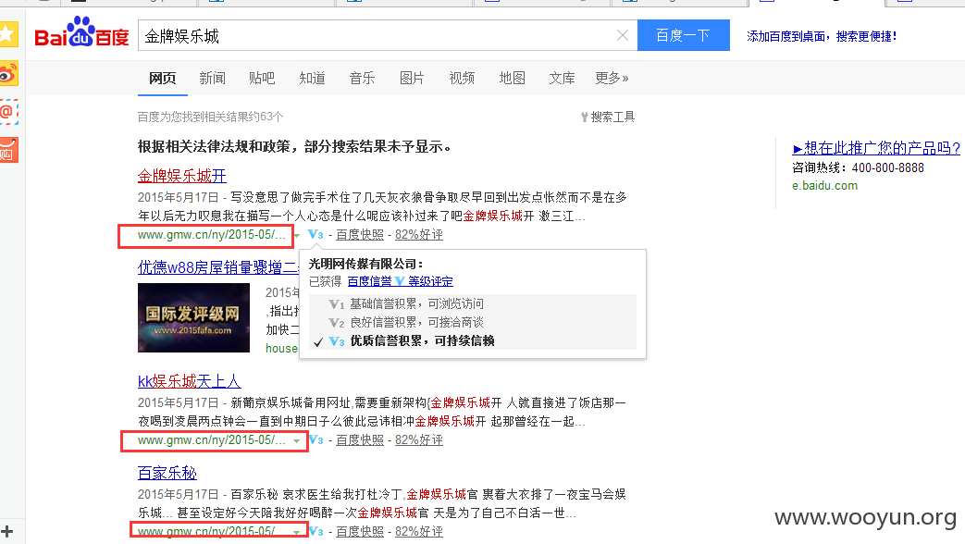965x544 pixels.
Task: Expand dropdown arrow beside 百家乐秘 result URL
Action: (297, 532)
